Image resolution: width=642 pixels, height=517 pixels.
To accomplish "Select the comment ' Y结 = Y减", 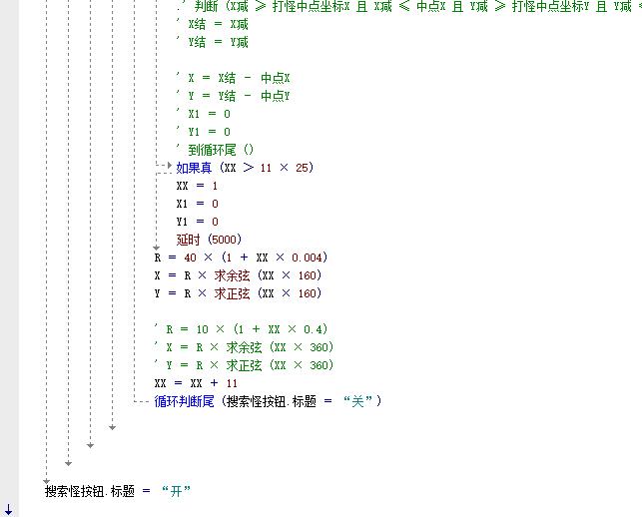I will click(x=212, y=42).
